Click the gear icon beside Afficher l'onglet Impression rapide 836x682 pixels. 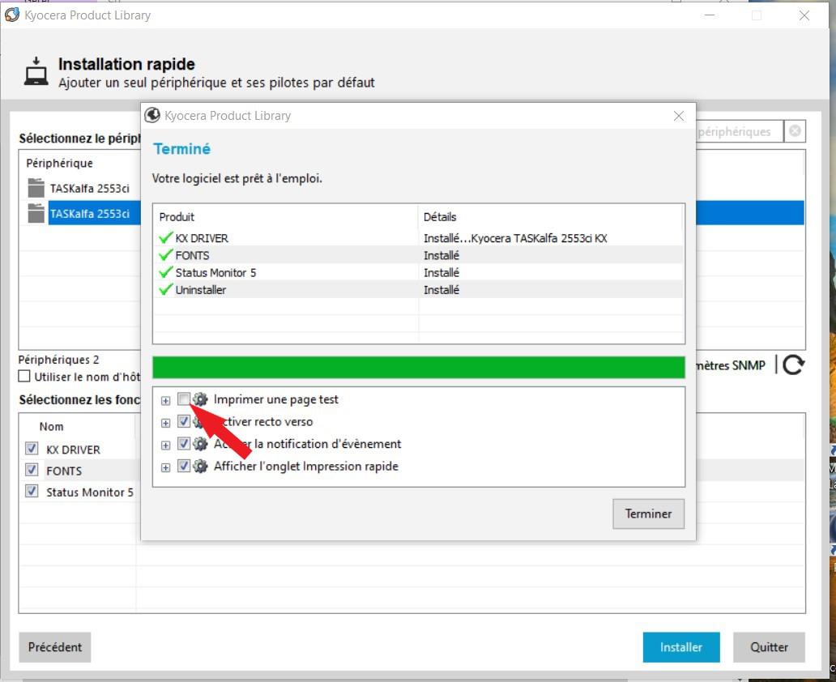point(201,467)
